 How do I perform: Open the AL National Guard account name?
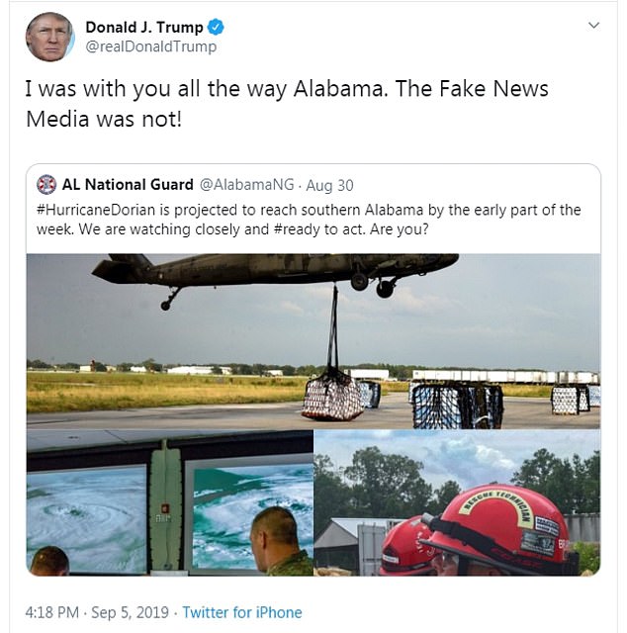(128, 185)
